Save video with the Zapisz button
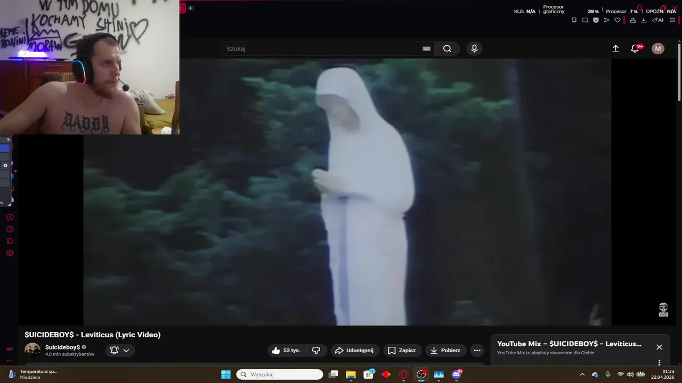 click(x=402, y=350)
